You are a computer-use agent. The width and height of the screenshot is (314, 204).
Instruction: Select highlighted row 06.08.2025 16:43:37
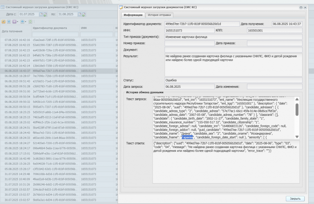59,71
